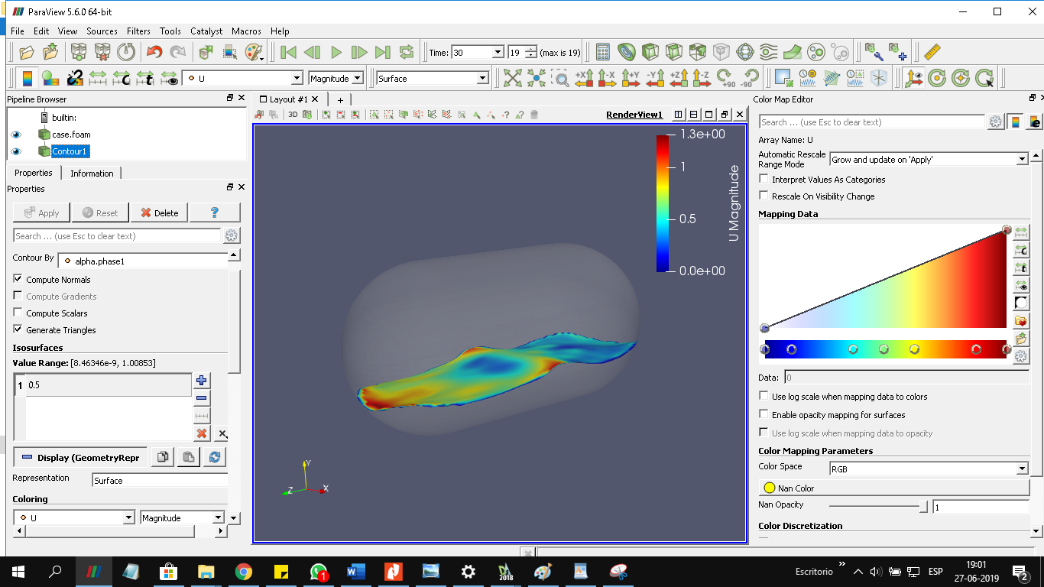Click the Undo arrow icon
This screenshot has width=1044, height=587.
[x=154, y=52]
